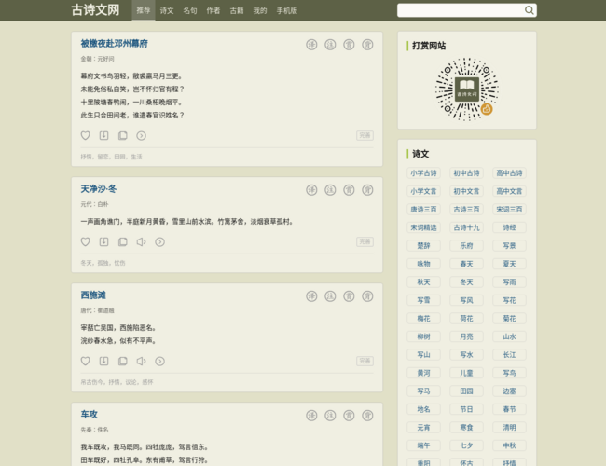606x466 pixels.
Task: Show translation (译) for 西施滩
Action: (311, 296)
